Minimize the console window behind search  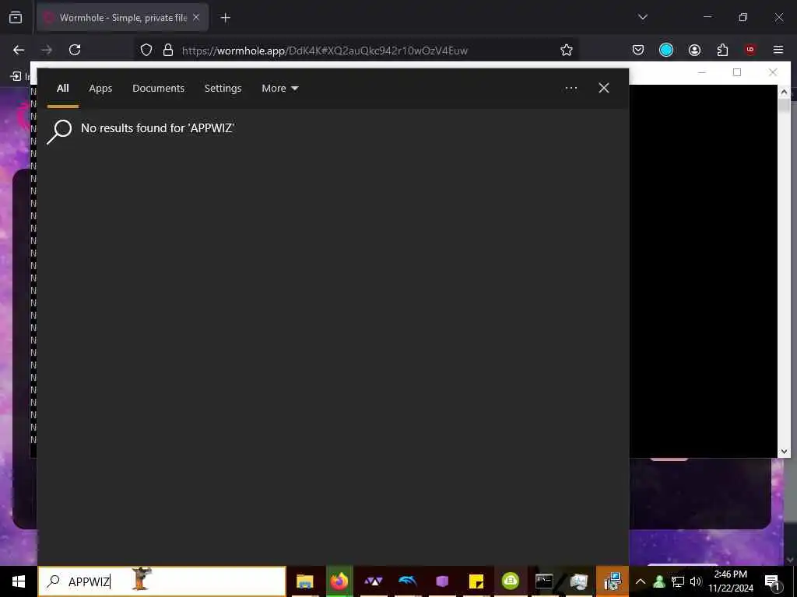point(702,72)
